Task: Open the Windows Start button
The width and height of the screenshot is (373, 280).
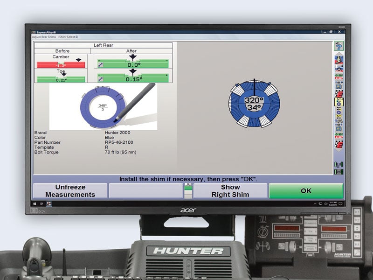Action: click(x=35, y=204)
